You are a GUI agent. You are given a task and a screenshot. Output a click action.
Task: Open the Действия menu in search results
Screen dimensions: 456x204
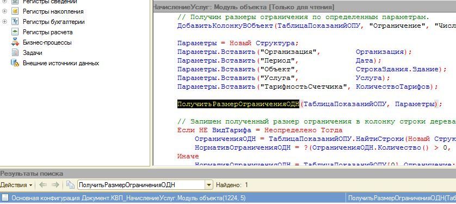(x=16, y=185)
